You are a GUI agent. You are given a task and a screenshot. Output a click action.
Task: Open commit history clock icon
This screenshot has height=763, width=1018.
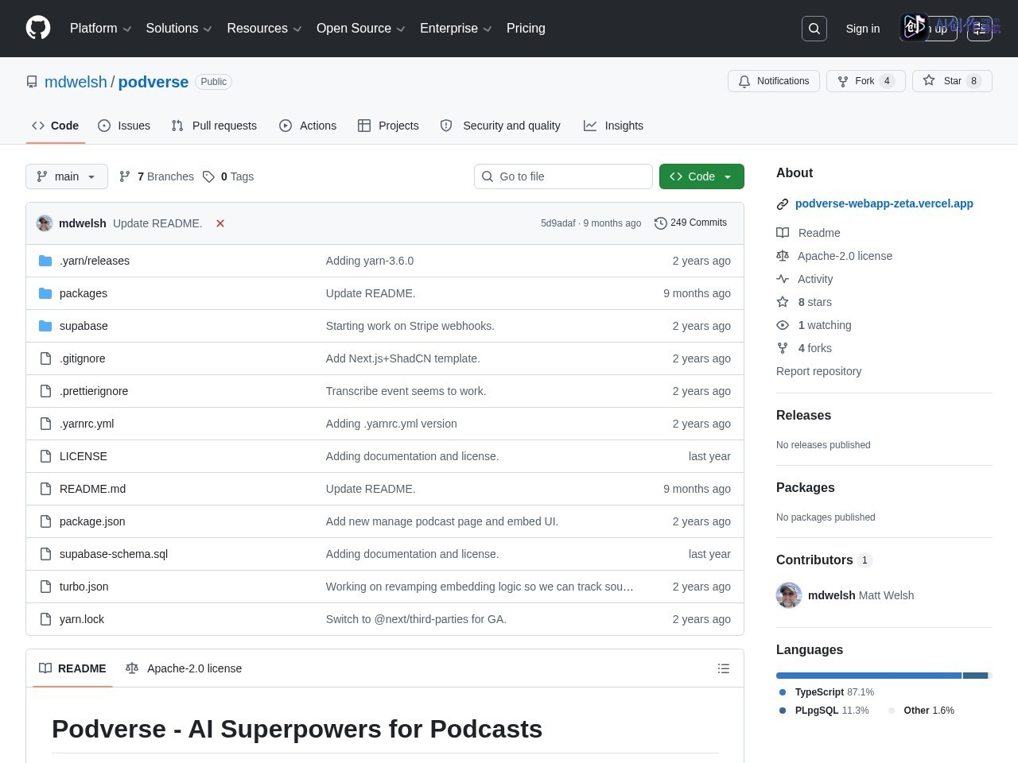click(x=660, y=223)
